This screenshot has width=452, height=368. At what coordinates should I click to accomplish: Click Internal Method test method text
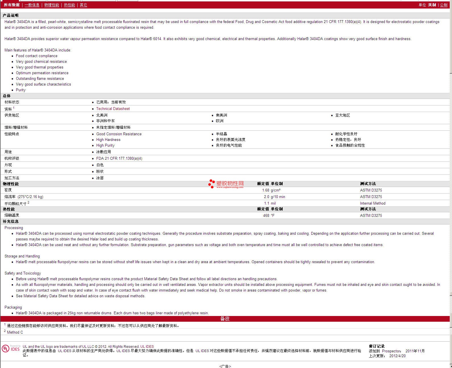(373, 203)
